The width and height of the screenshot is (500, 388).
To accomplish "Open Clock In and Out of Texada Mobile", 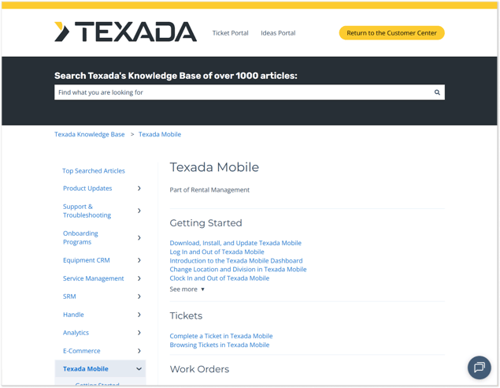I will (x=220, y=278).
